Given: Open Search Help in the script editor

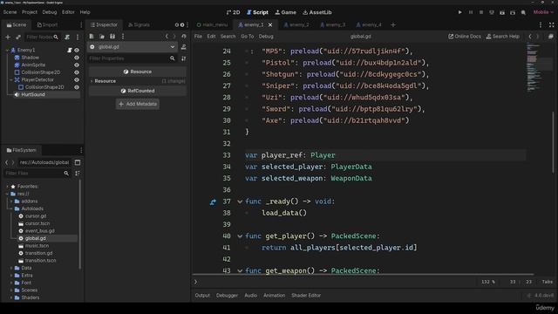Looking at the screenshot, I should (503, 37).
